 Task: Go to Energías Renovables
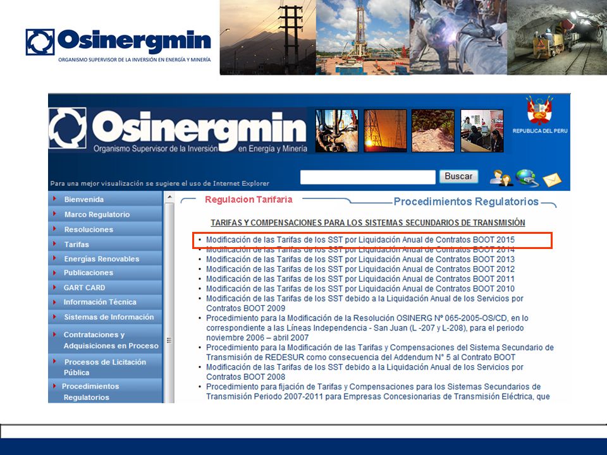(x=102, y=259)
